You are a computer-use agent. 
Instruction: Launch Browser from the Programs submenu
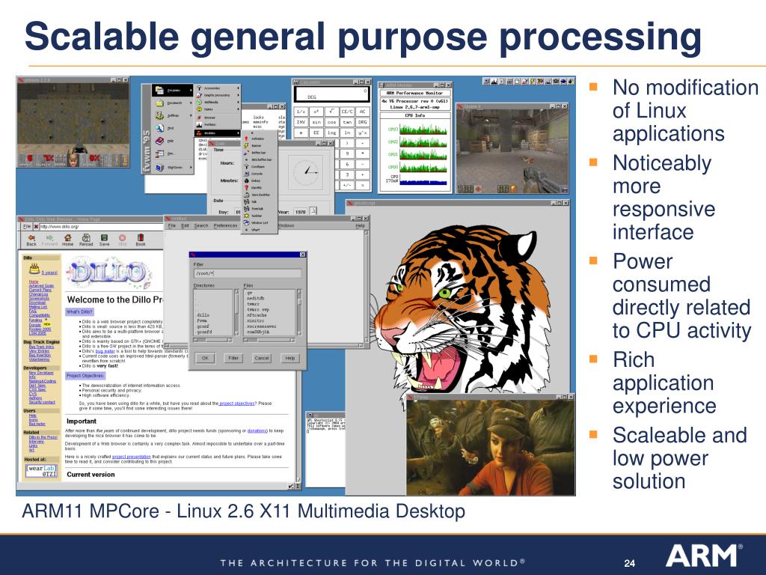point(218,118)
